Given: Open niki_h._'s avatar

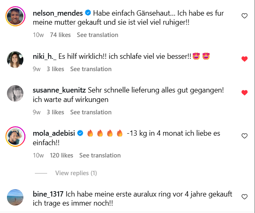Looking at the screenshot, I should pos(16,60).
